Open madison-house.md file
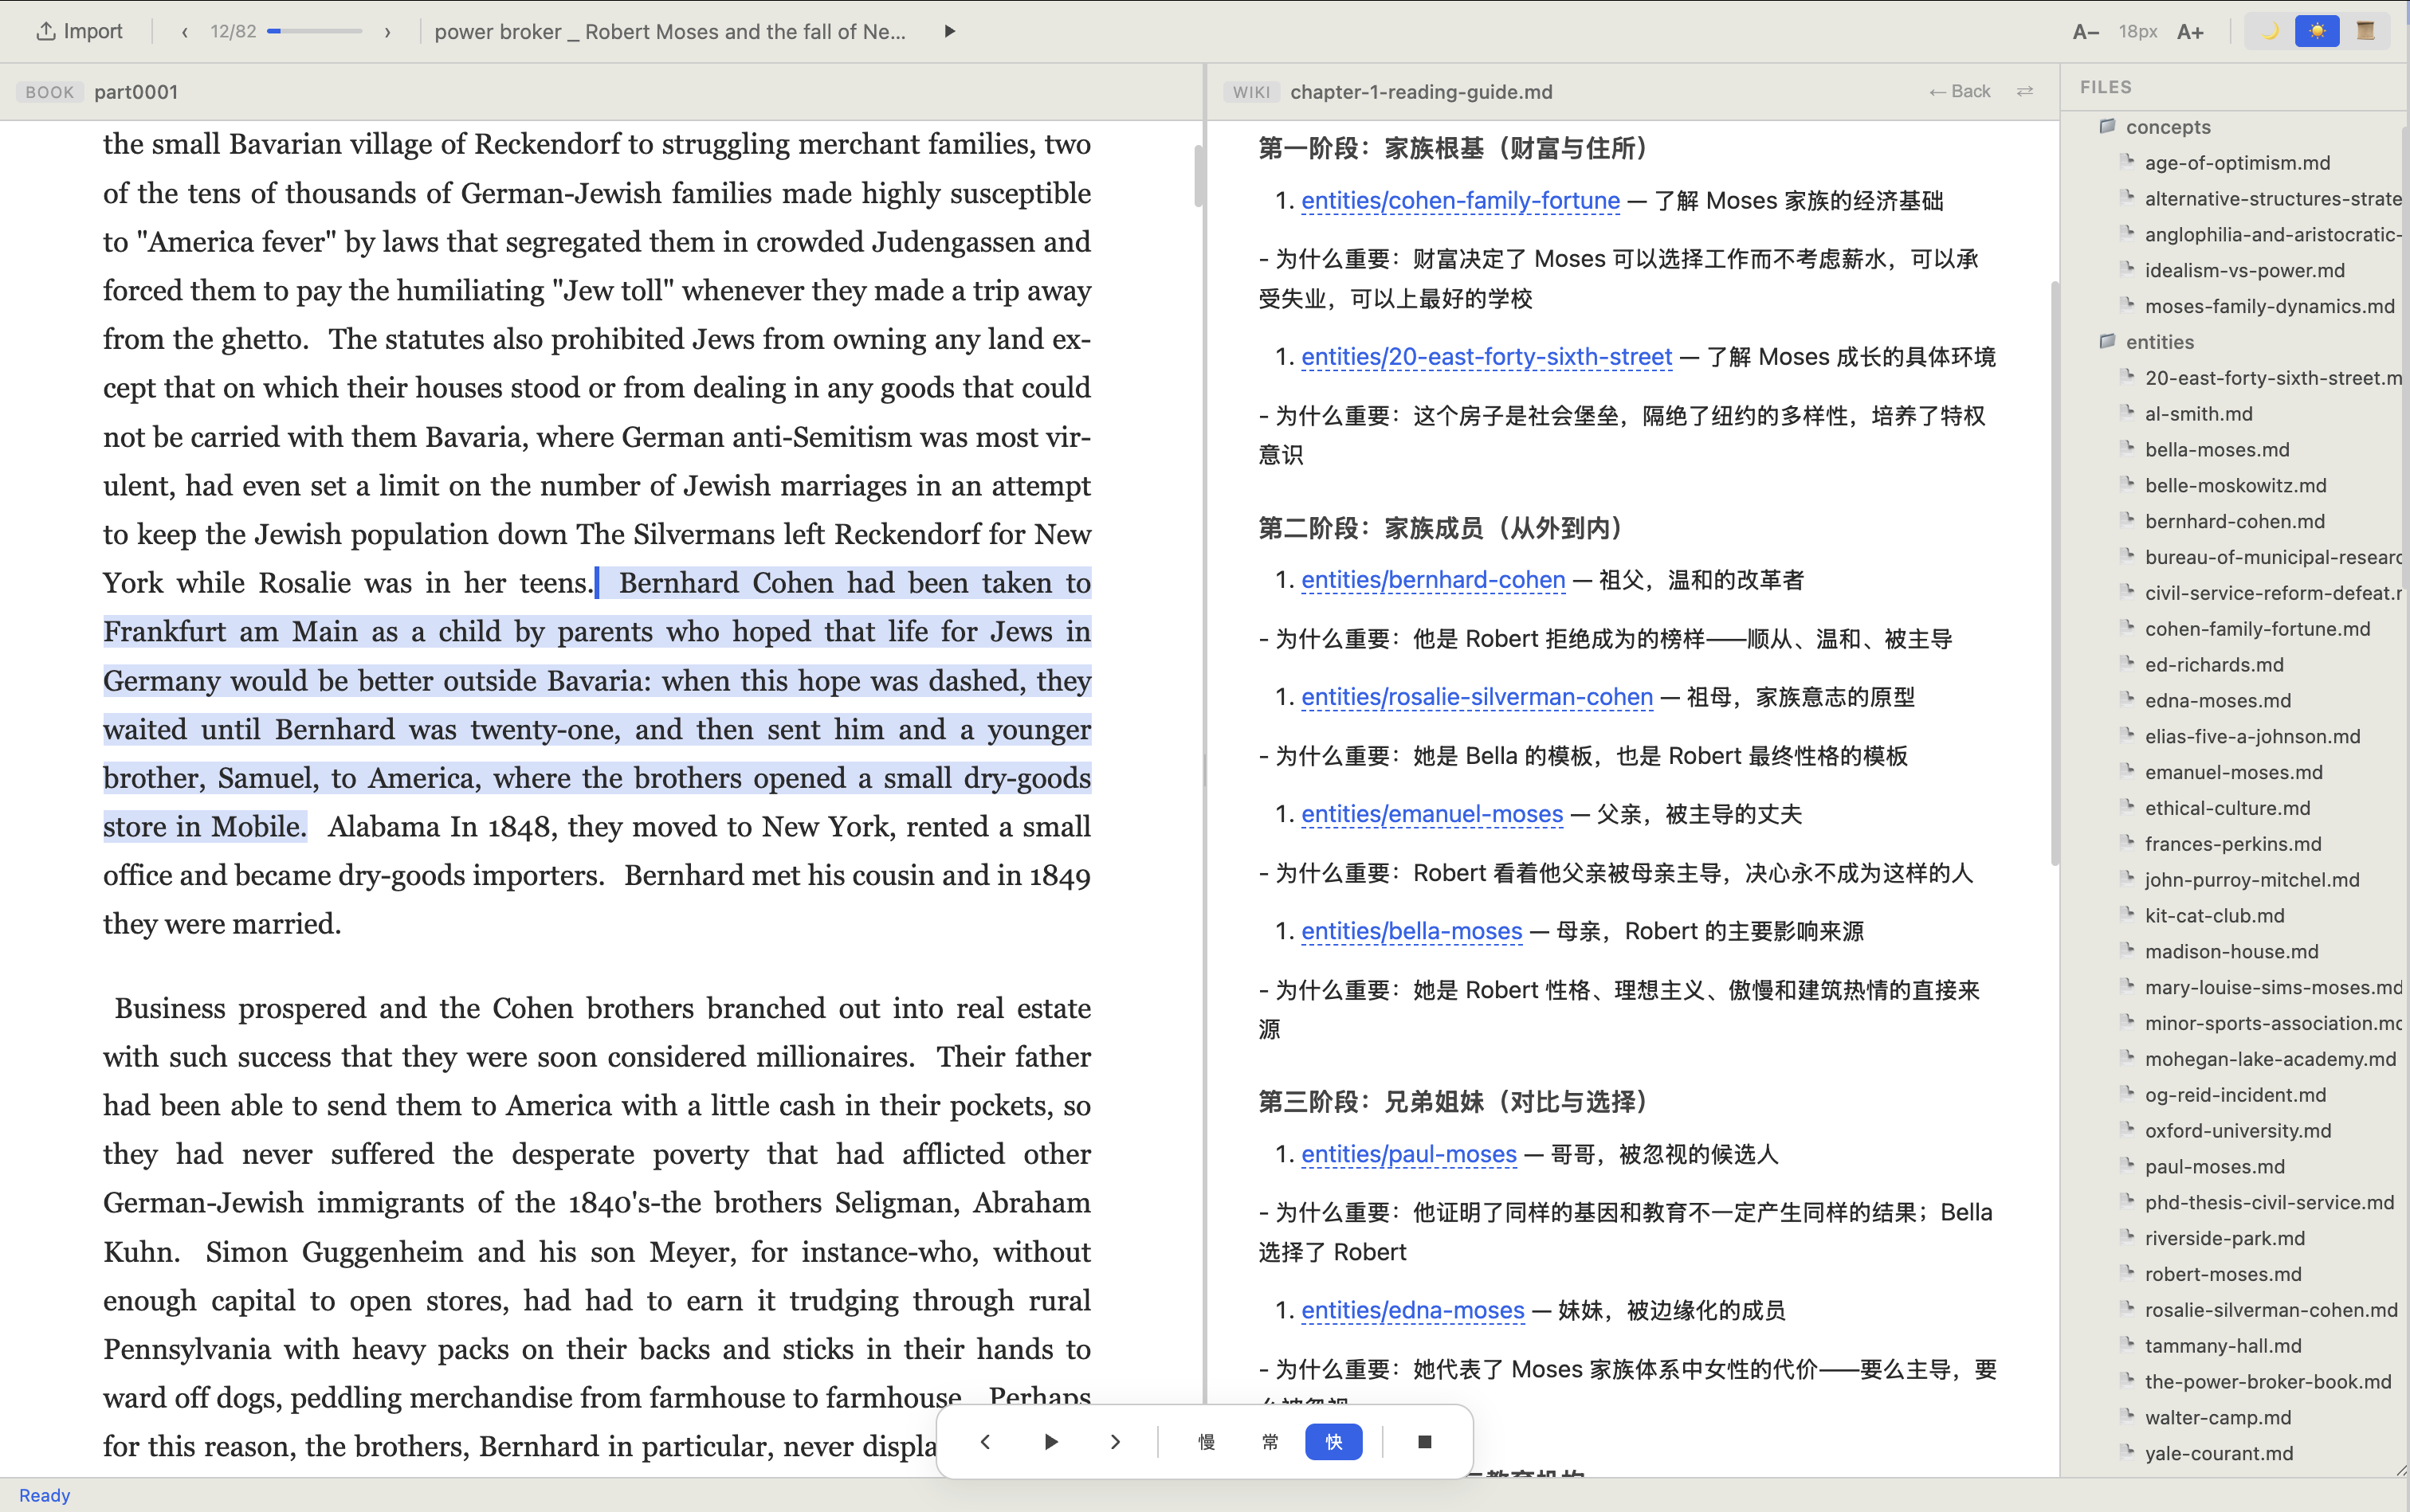The height and width of the screenshot is (1512, 2410). [2231, 952]
